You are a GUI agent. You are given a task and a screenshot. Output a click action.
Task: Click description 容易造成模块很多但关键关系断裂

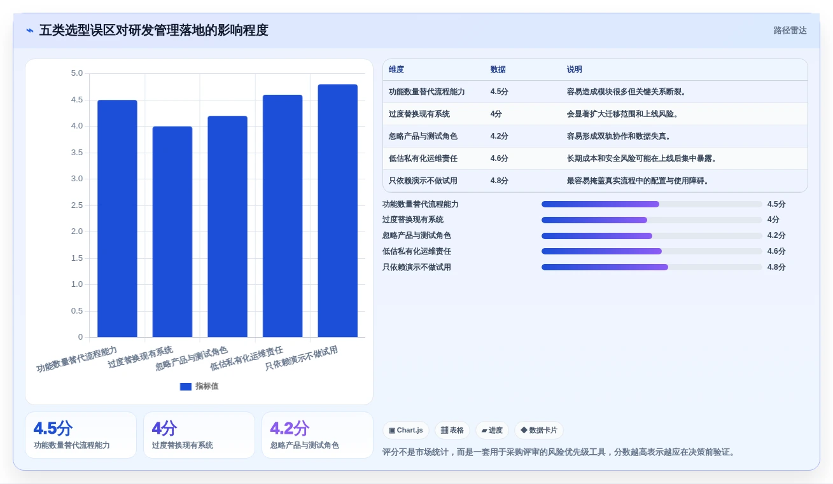(627, 92)
